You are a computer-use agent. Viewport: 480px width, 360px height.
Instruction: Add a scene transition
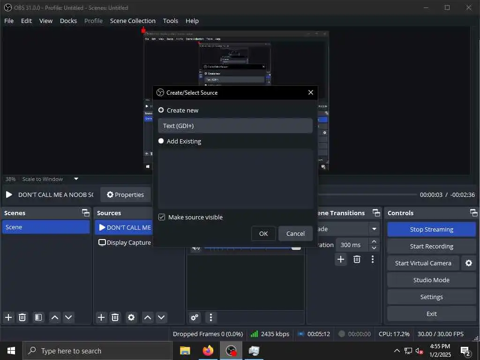tap(341, 259)
